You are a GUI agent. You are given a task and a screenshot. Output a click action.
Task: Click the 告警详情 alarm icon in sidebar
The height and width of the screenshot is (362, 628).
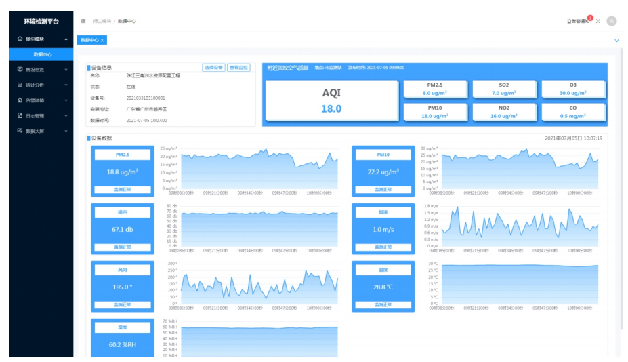click(20, 100)
